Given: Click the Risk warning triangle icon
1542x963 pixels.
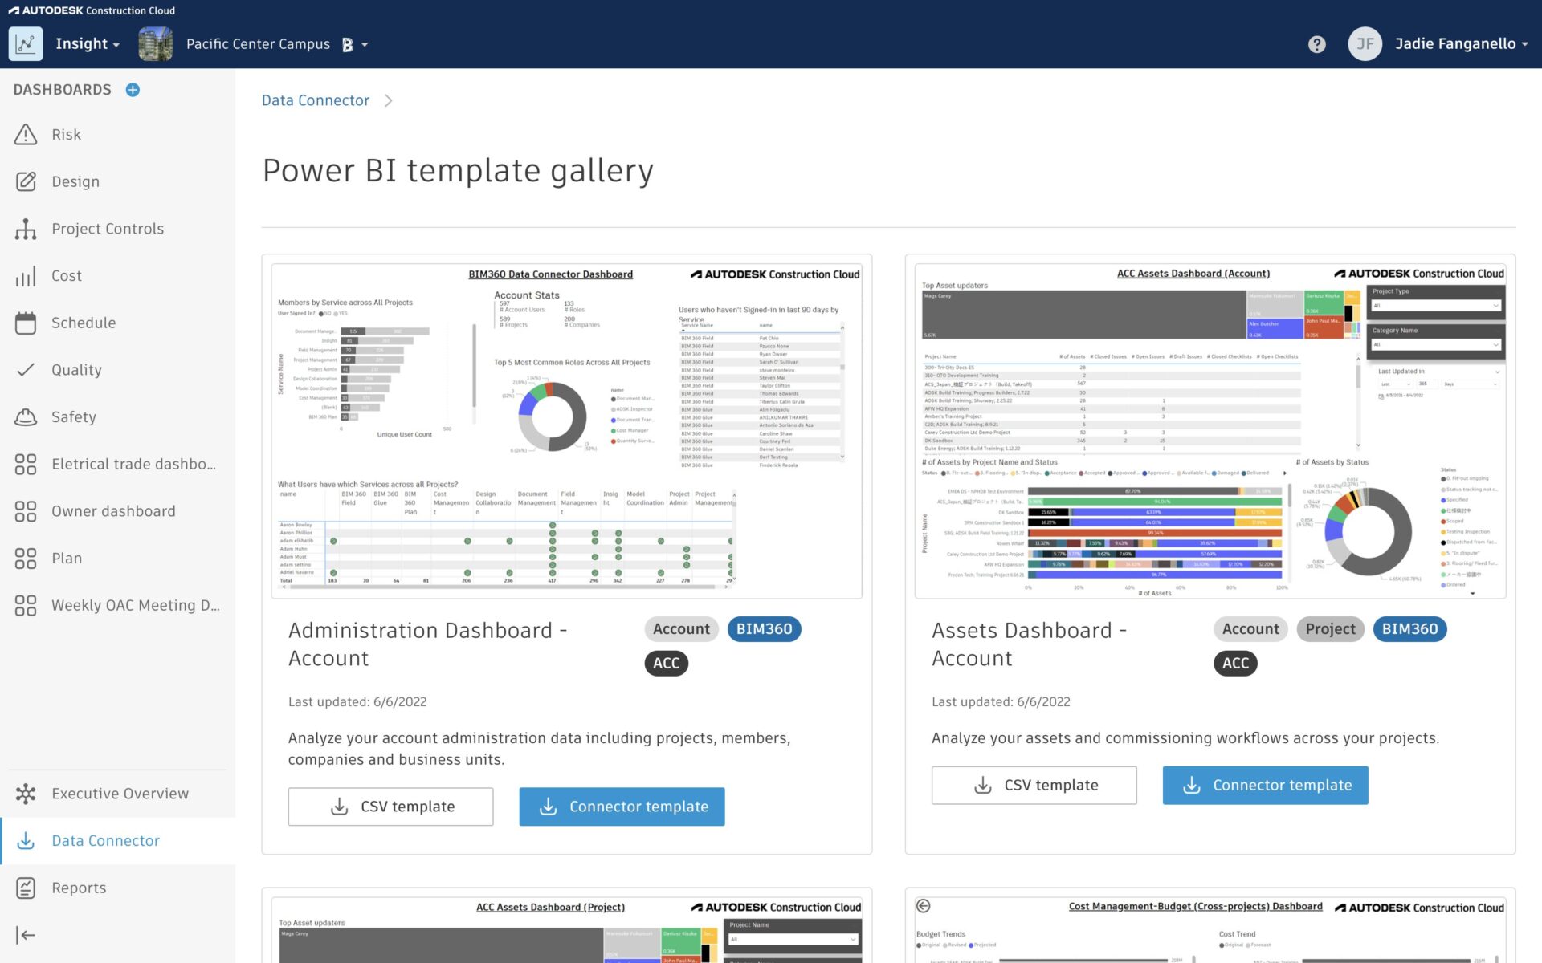Looking at the screenshot, I should click(26, 135).
